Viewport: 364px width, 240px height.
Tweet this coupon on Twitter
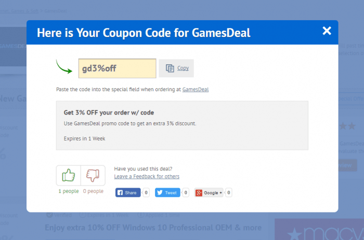[167, 192]
